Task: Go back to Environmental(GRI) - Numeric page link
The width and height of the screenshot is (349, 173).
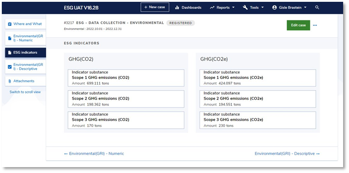Action: (94, 154)
